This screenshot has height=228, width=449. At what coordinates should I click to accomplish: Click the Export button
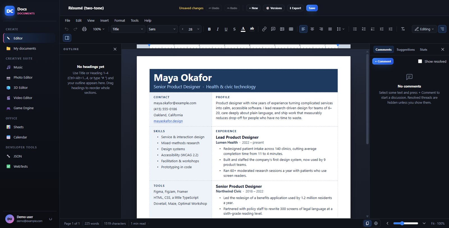point(295,8)
